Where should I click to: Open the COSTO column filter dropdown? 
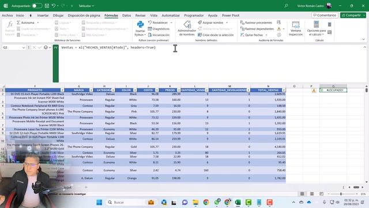click(157, 90)
